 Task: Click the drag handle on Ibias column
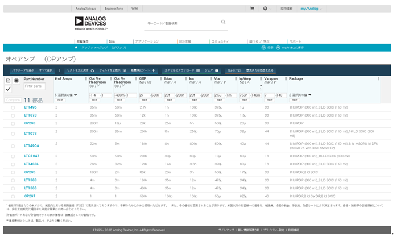tap(186, 79)
